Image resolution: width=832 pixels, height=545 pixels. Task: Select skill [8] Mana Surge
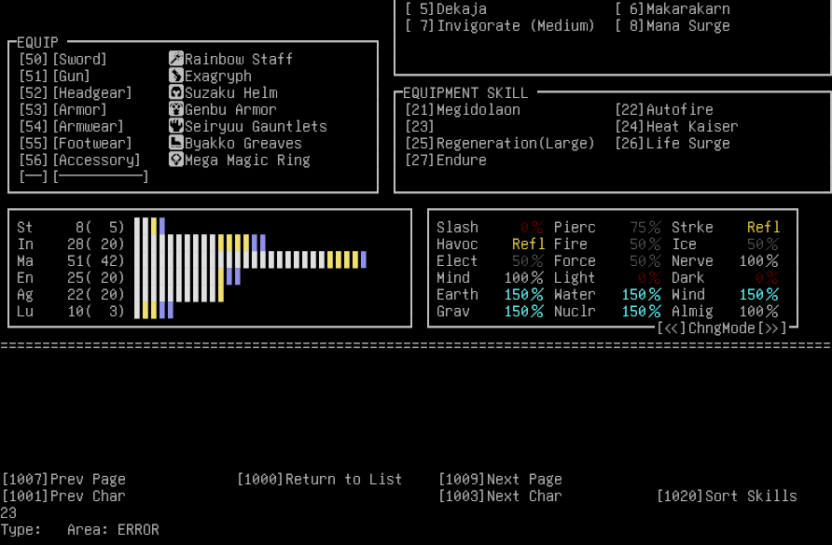[673, 26]
